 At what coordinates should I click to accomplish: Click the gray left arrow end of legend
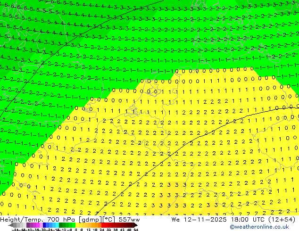coord(11,225)
